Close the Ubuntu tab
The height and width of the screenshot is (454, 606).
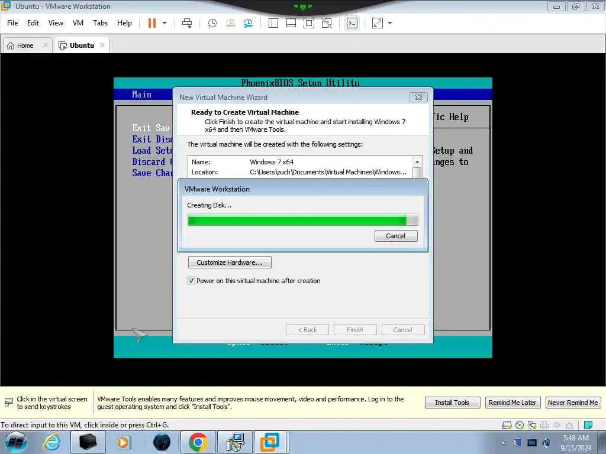pos(102,45)
